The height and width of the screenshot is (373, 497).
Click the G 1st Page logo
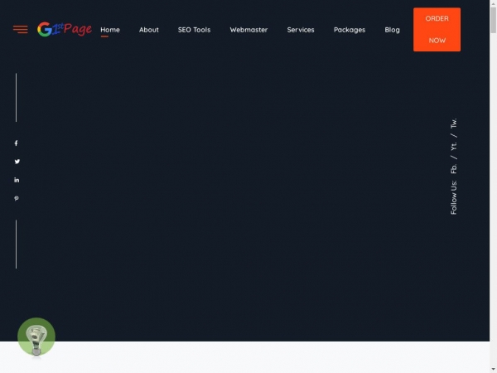64,30
